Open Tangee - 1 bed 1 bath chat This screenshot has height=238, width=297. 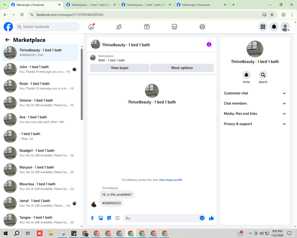[x=40, y=220]
